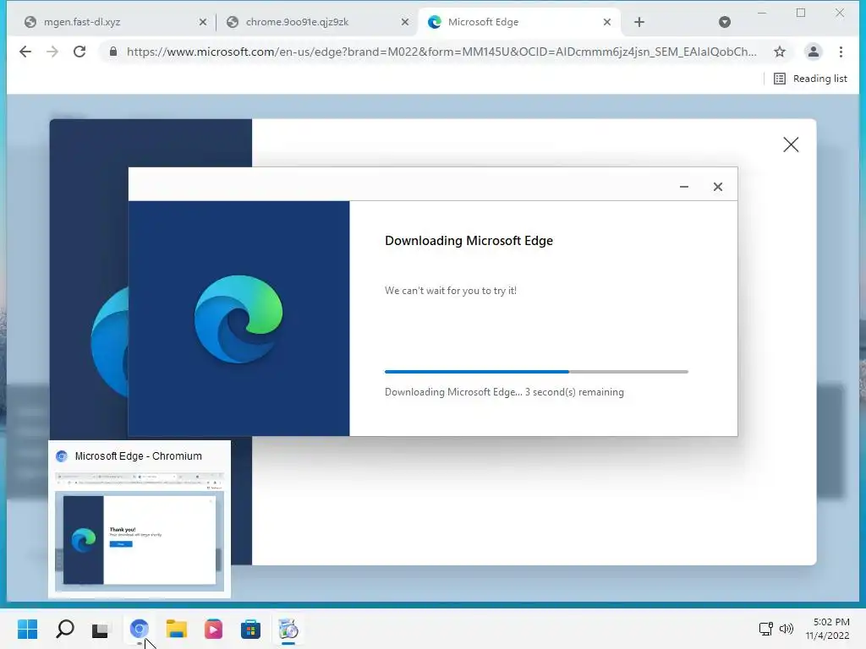Focus the address bar URL
This screenshot has width=866, height=649.
click(x=441, y=52)
